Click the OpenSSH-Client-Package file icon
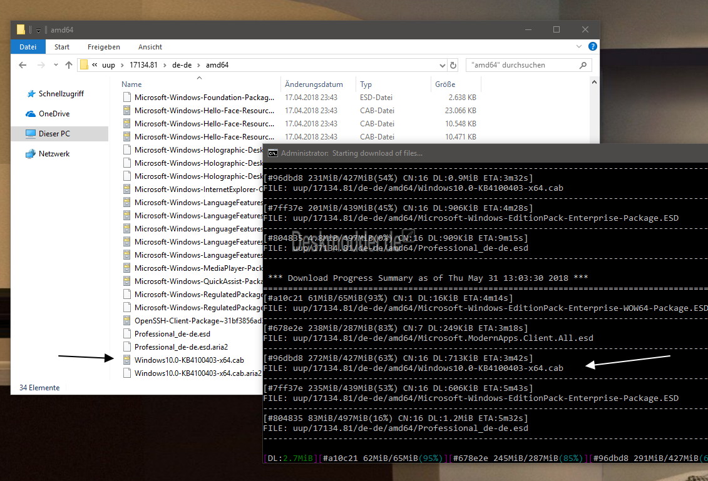 click(127, 321)
